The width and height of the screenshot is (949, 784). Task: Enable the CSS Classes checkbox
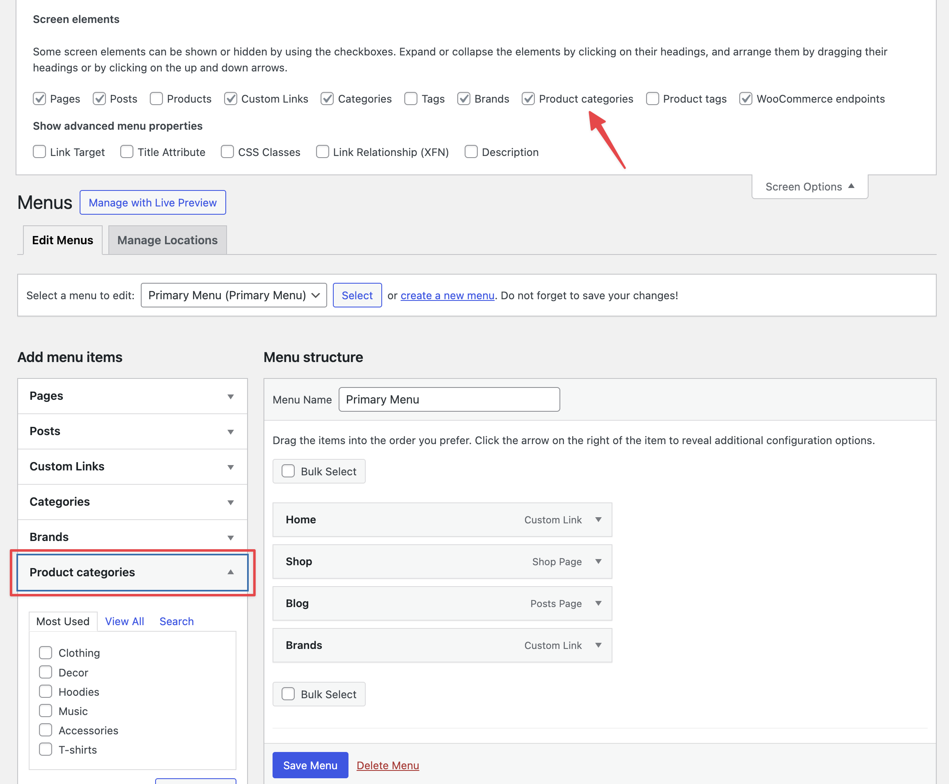click(x=227, y=152)
